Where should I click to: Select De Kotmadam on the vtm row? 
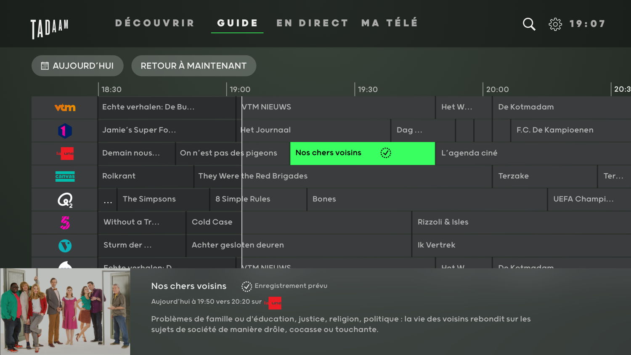click(562, 107)
